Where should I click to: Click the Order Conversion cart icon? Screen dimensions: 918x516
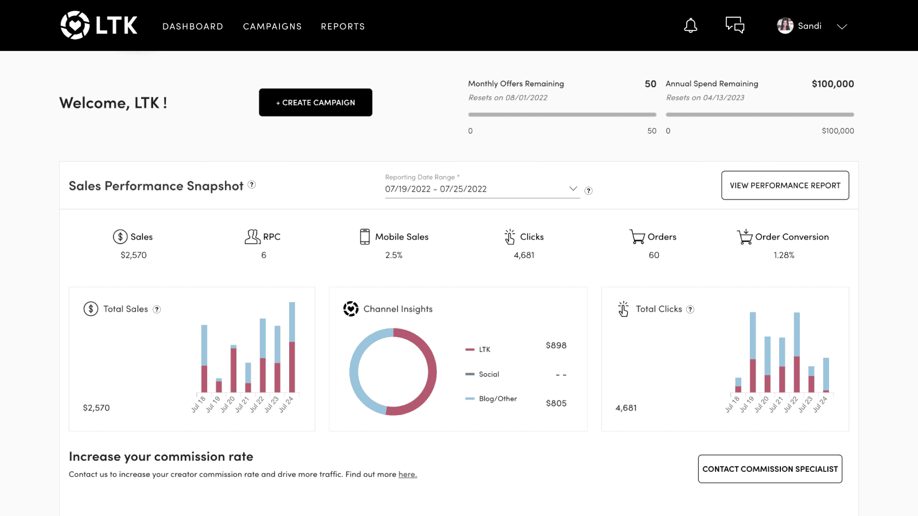(x=745, y=236)
